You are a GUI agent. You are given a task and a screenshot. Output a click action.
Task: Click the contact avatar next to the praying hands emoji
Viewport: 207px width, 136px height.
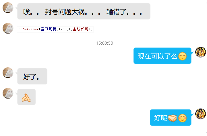[x=8, y=93]
